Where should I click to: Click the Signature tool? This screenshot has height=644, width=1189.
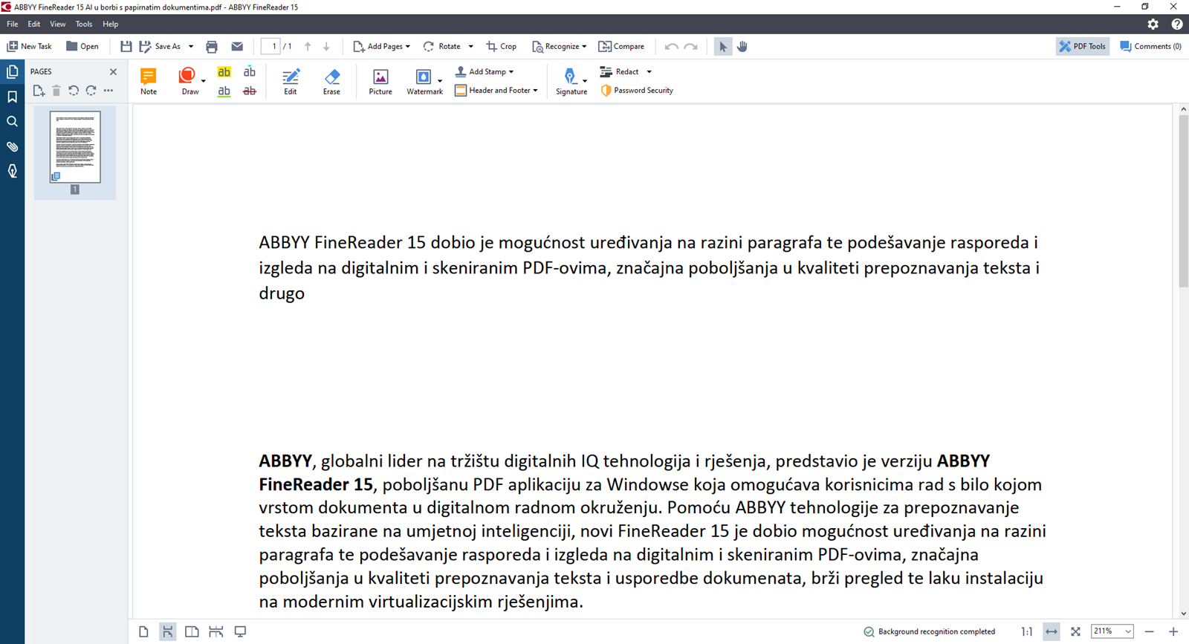(571, 81)
